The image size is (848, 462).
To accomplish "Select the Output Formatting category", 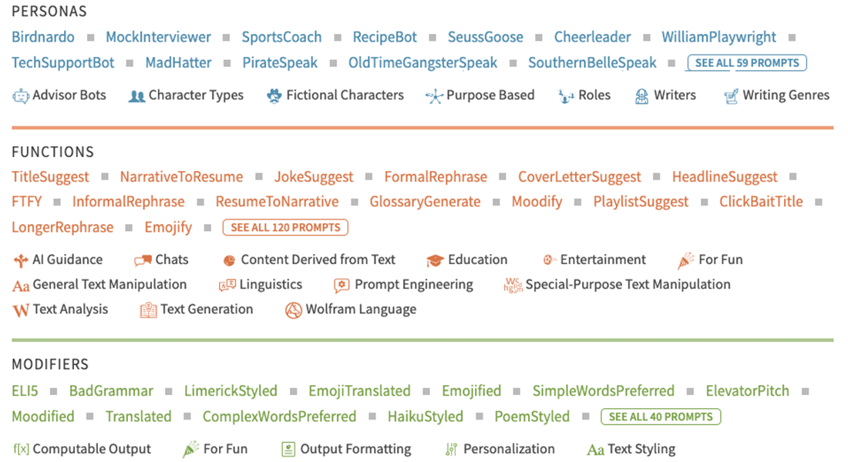I will click(x=355, y=449).
